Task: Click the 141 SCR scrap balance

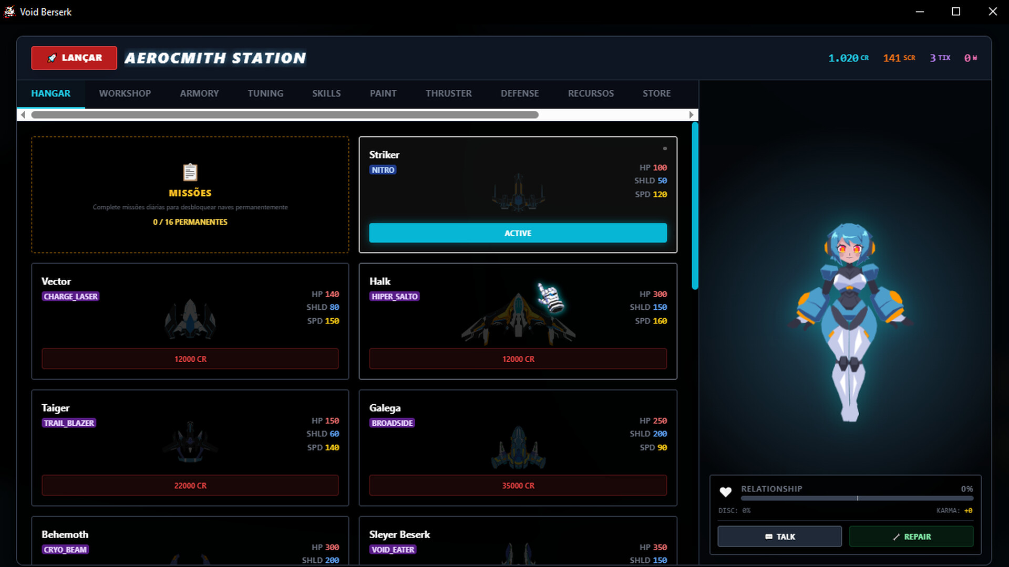Action: pos(899,58)
